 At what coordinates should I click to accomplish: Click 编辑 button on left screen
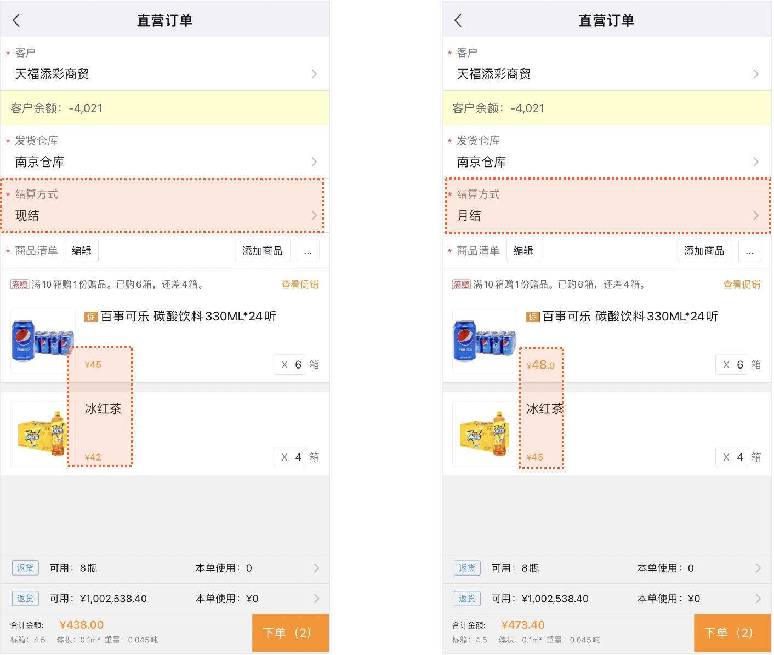[x=82, y=251]
